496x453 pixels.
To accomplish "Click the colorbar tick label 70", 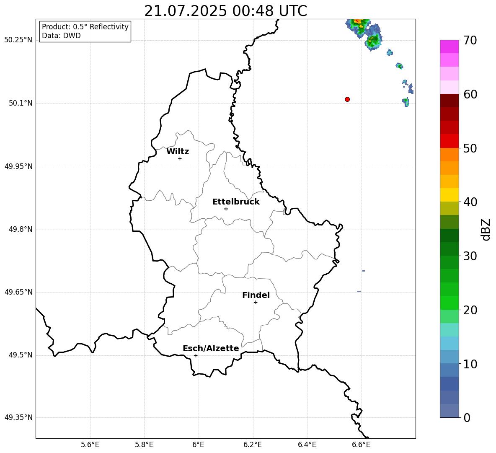I will [470, 41].
